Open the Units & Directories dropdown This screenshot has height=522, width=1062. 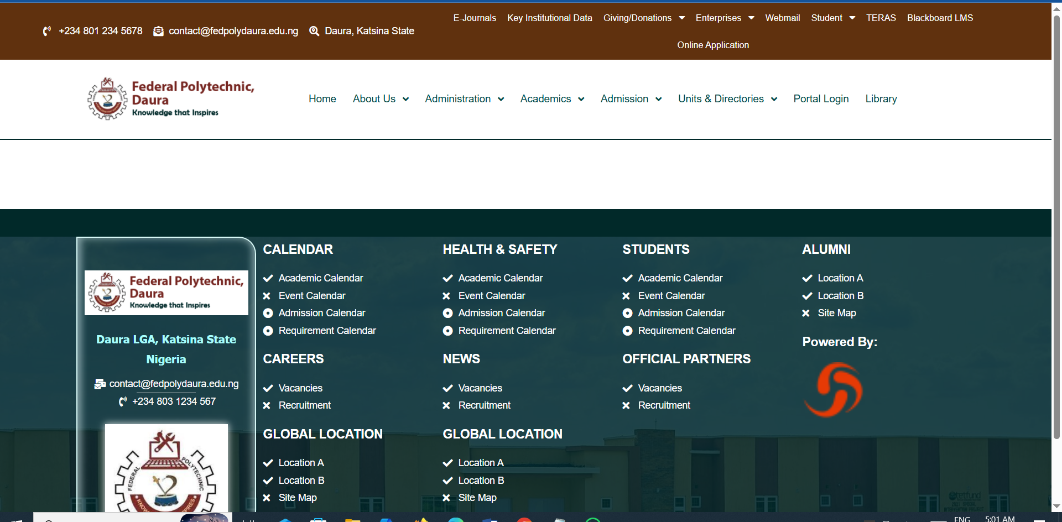727,99
